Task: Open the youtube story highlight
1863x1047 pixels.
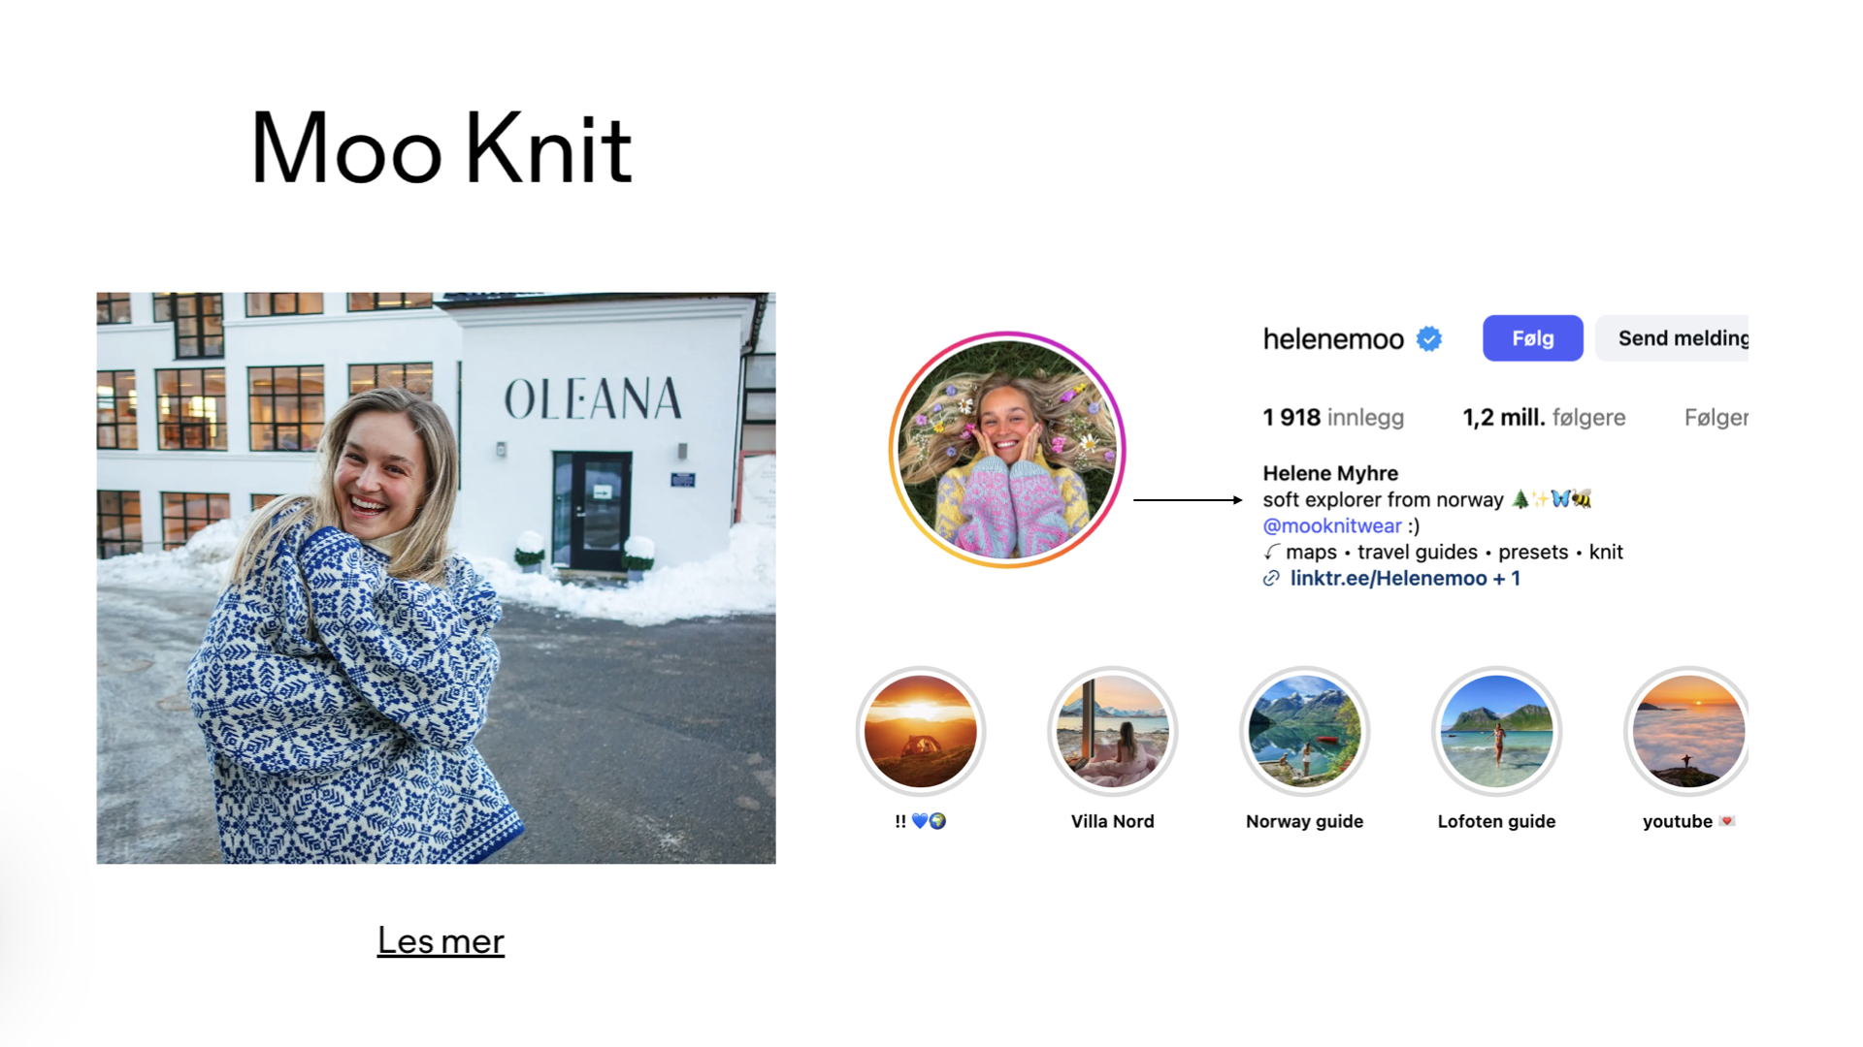Action: point(1686,731)
